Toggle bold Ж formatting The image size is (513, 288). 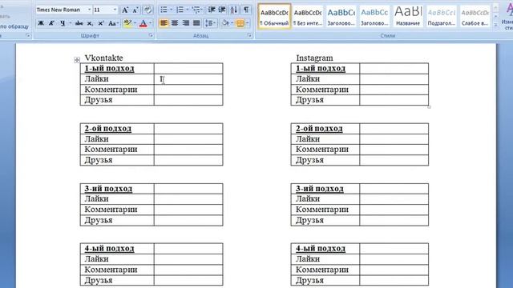pos(41,23)
